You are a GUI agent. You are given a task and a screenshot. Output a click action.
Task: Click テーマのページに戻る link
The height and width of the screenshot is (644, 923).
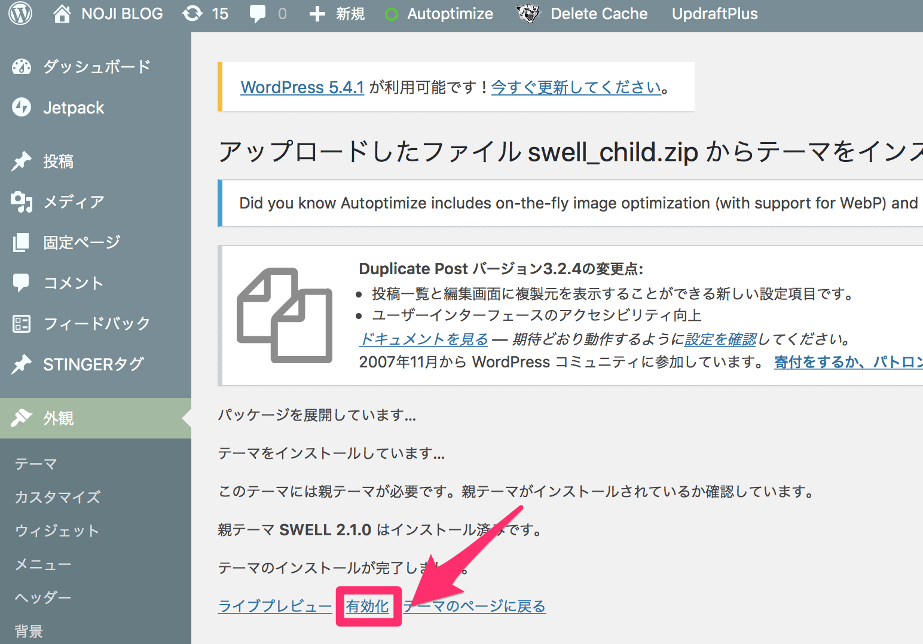point(475,606)
